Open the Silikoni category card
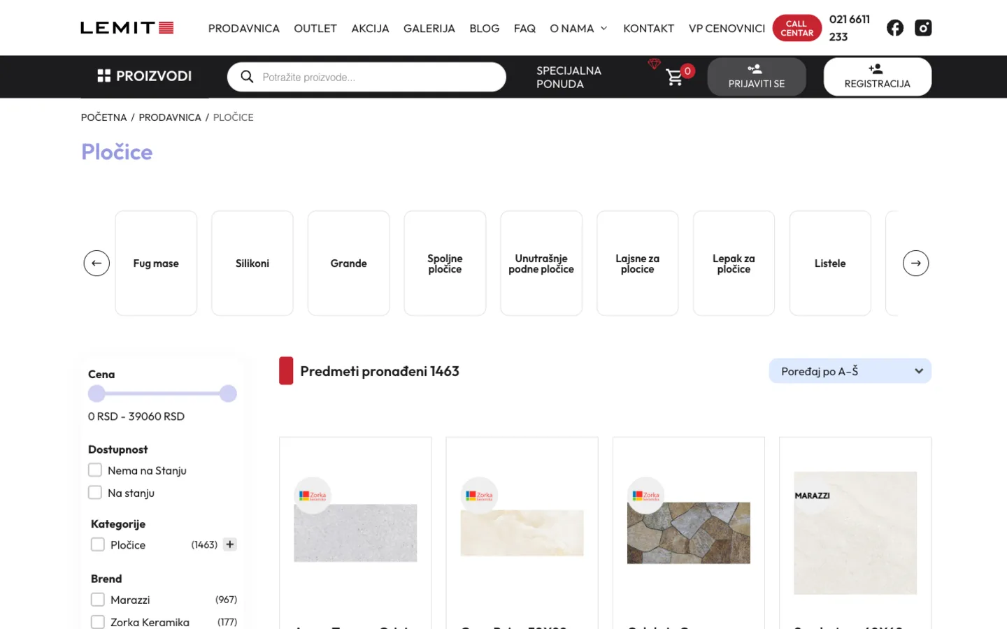Image resolution: width=1007 pixels, height=629 pixels. (252, 263)
